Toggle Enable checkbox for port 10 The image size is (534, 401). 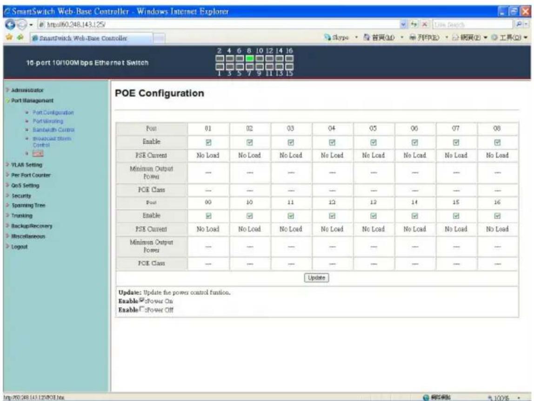coord(249,216)
